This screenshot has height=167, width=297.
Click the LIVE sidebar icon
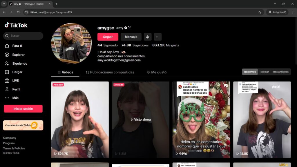7,81
